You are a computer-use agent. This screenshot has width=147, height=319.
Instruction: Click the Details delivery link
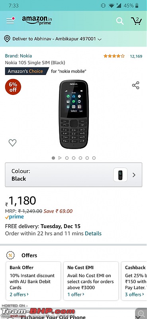tap(93, 233)
